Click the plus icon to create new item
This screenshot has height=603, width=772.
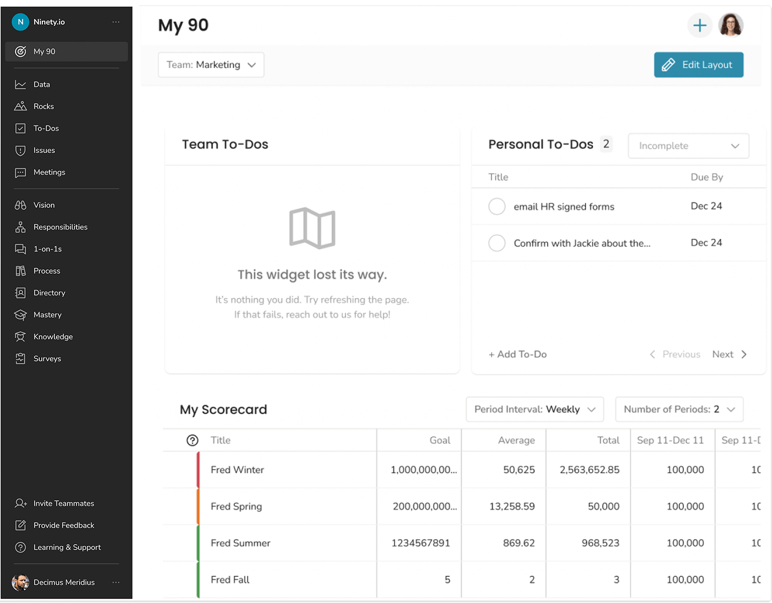[x=699, y=25]
